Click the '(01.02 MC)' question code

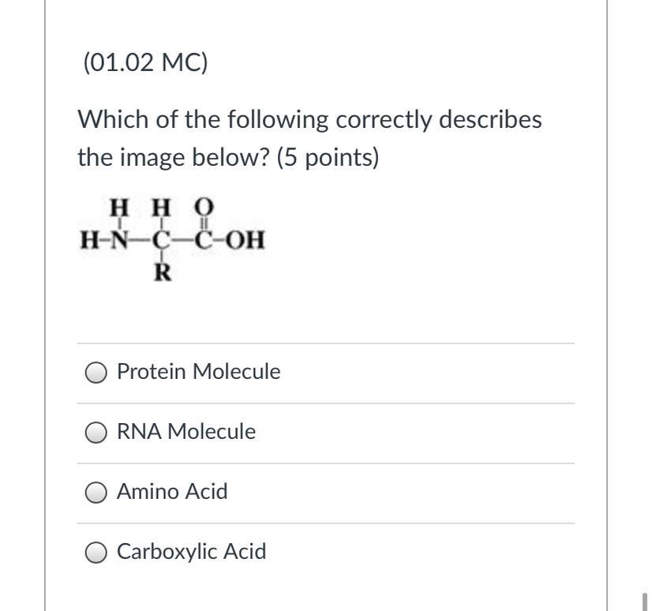pyautogui.click(x=144, y=62)
